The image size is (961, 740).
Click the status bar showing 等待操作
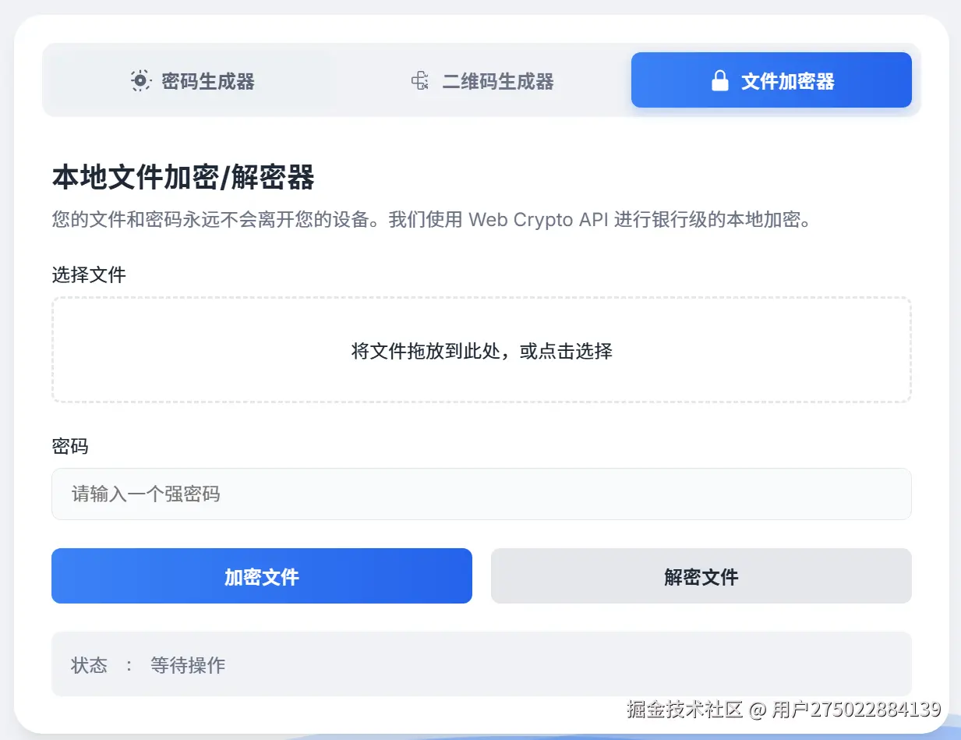point(481,664)
